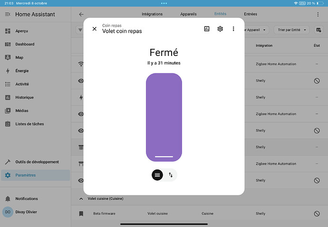The width and height of the screenshot is (328, 227).
Task: Open Trier par Entité dropdown
Action: coord(291,30)
